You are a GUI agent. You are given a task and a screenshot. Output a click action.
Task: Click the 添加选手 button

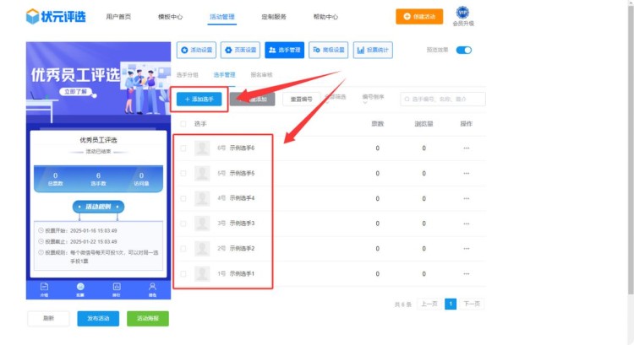click(199, 99)
